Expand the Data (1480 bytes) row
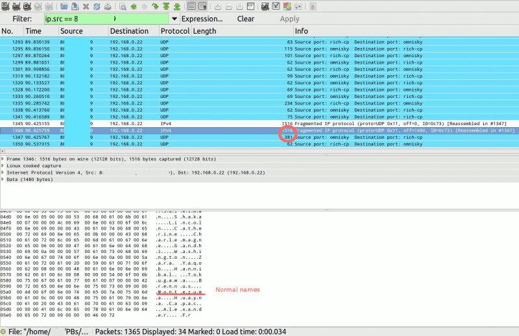 click(3, 180)
